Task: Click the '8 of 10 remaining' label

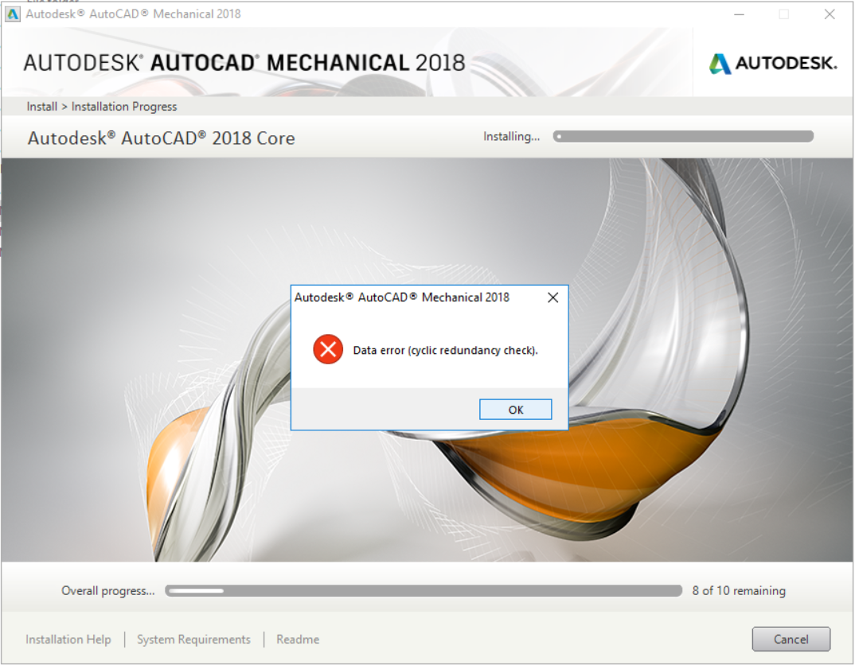Action: [x=739, y=590]
